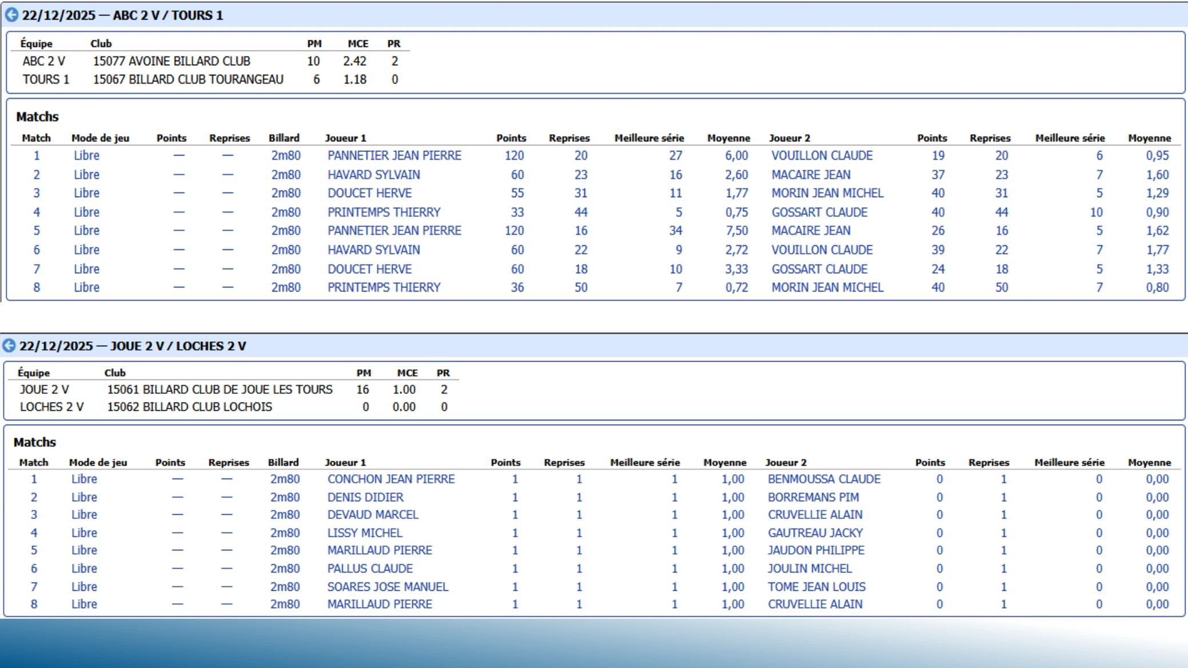Viewport: 1188px width, 668px height.
Task: Click JOUE 2 V team row in summary
Action: pyautogui.click(x=44, y=390)
